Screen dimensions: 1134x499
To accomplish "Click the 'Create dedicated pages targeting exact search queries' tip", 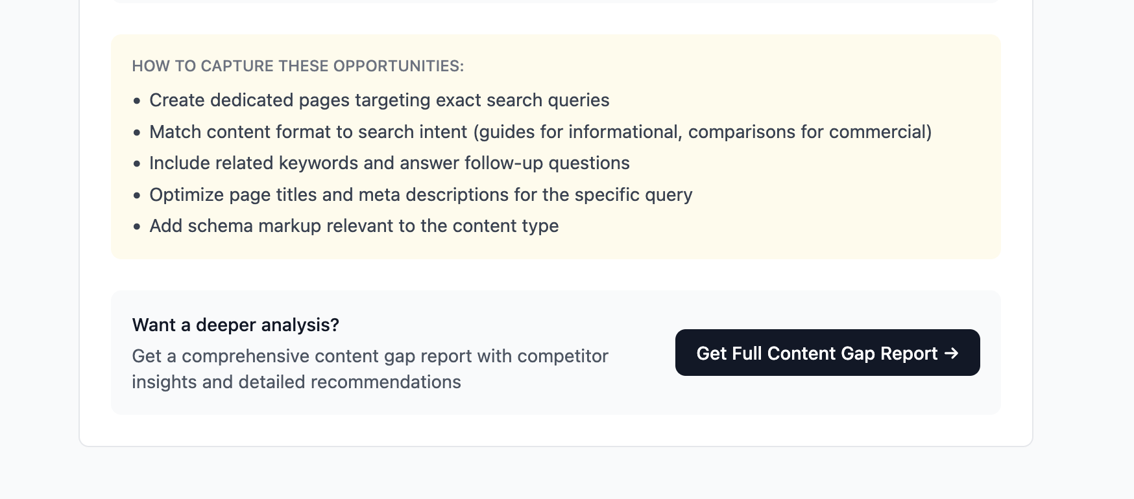I will (380, 100).
